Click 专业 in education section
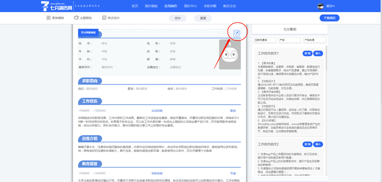382x182 pixels. 233,173
